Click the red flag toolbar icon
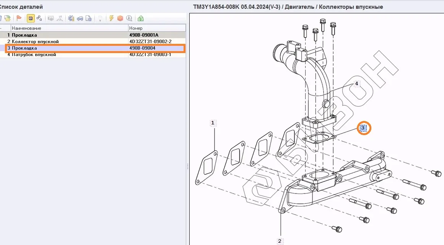The width and height of the screenshot is (444, 245). [x=19, y=18]
